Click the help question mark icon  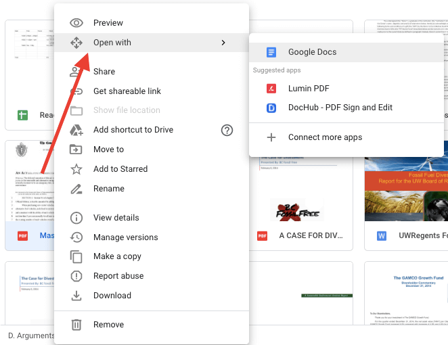click(227, 130)
